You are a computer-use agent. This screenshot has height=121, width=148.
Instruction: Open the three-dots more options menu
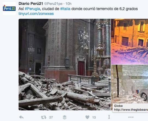click(x=131, y=117)
